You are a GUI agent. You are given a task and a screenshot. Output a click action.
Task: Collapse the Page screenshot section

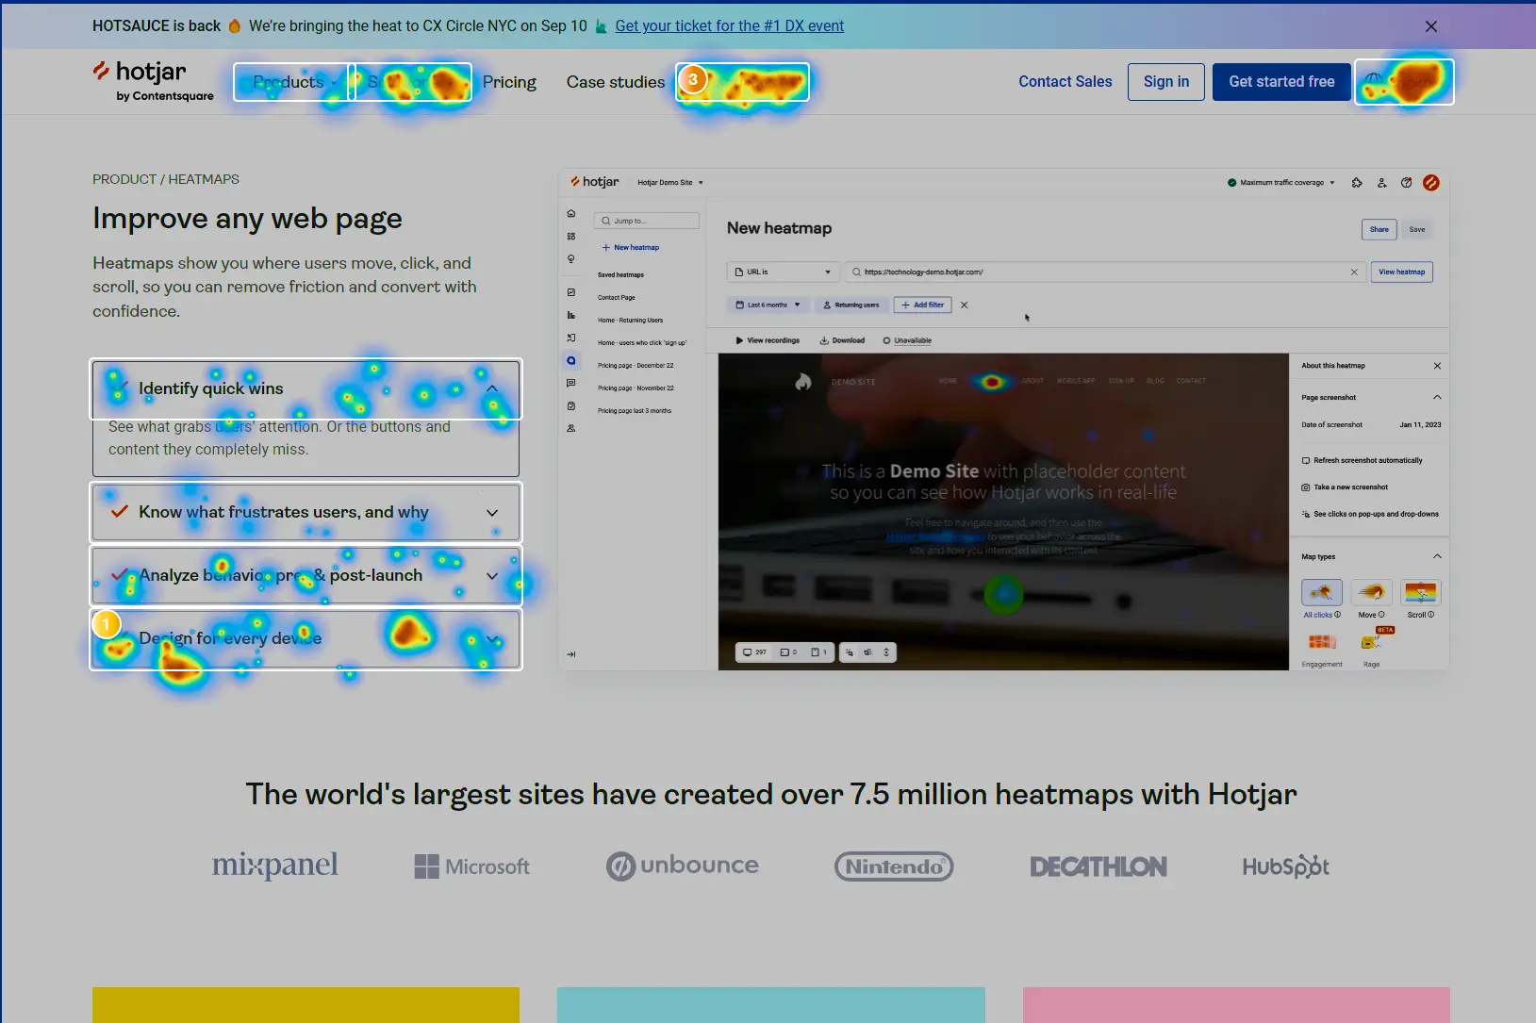point(1437,398)
